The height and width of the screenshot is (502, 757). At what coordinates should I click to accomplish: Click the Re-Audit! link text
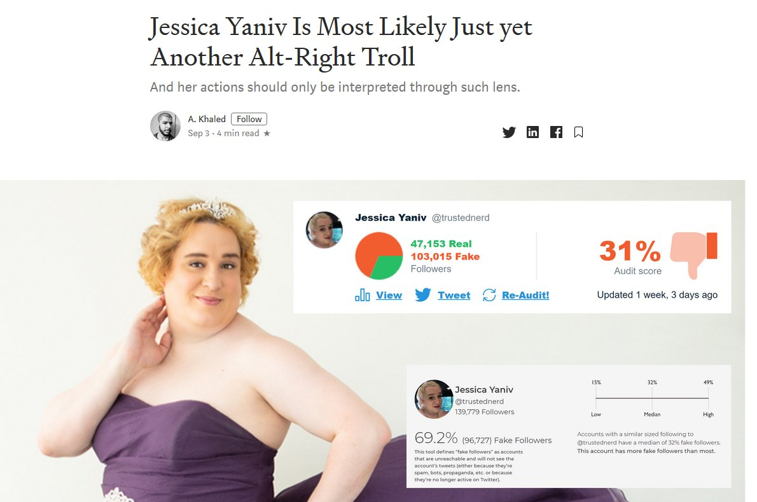[525, 295]
